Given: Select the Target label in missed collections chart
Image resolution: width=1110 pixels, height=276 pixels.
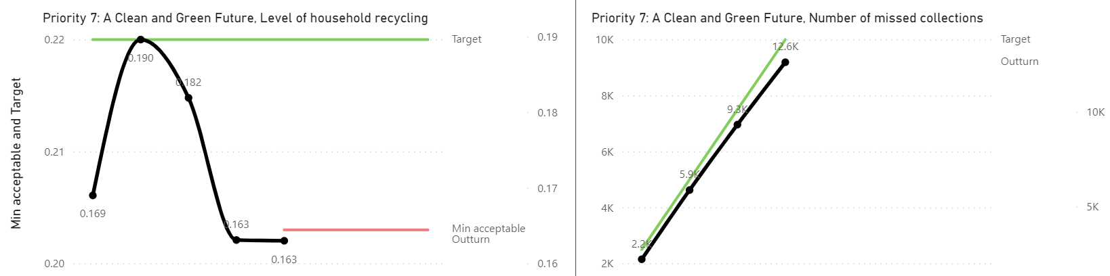Looking at the screenshot, I should (x=1015, y=39).
